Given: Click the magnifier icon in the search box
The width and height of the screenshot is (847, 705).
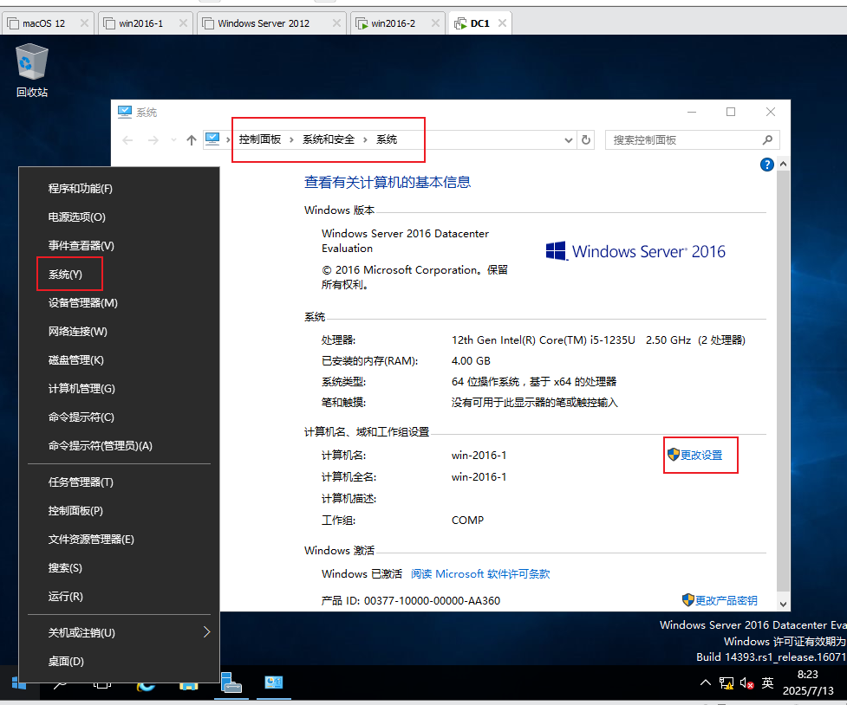Looking at the screenshot, I should point(767,140).
